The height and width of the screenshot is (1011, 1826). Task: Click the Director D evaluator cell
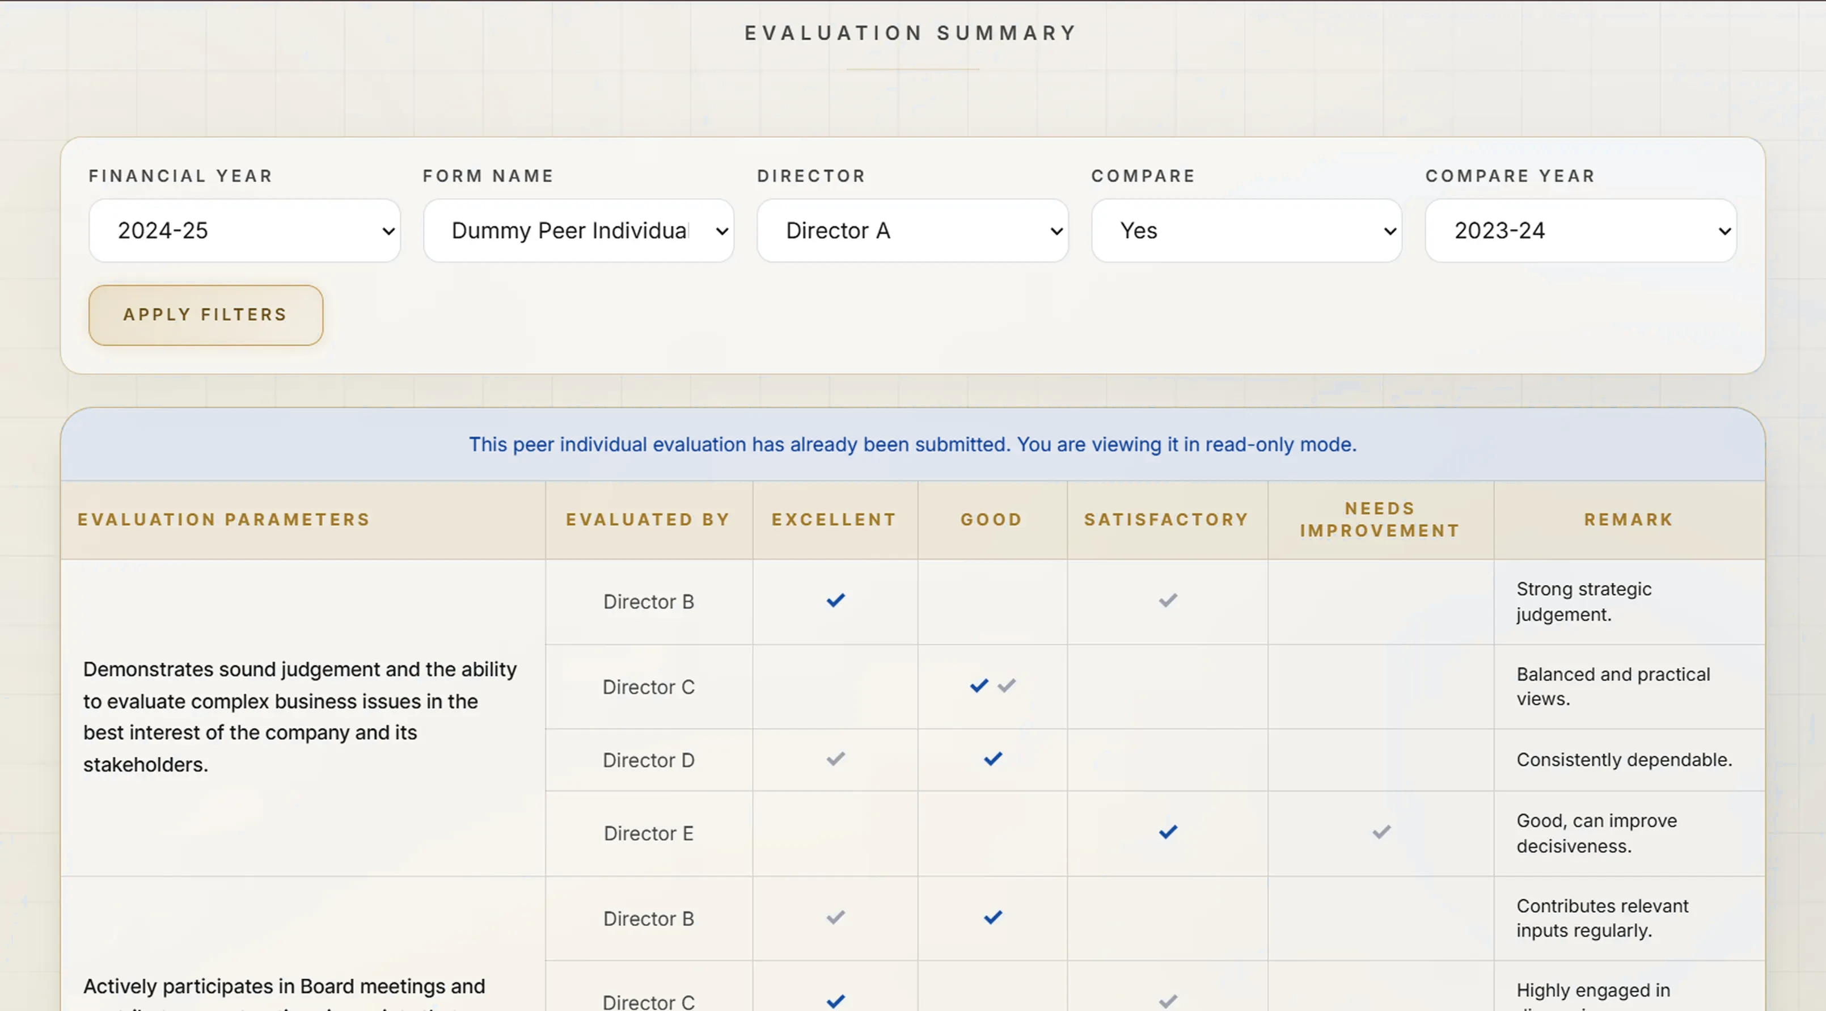[x=649, y=760]
